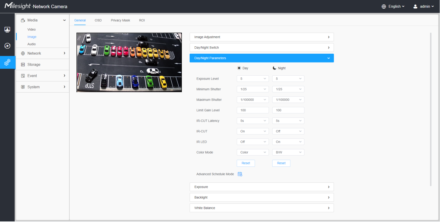Click the parking lot camera preview
Screen dimensions: 440x222
(129, 63)
